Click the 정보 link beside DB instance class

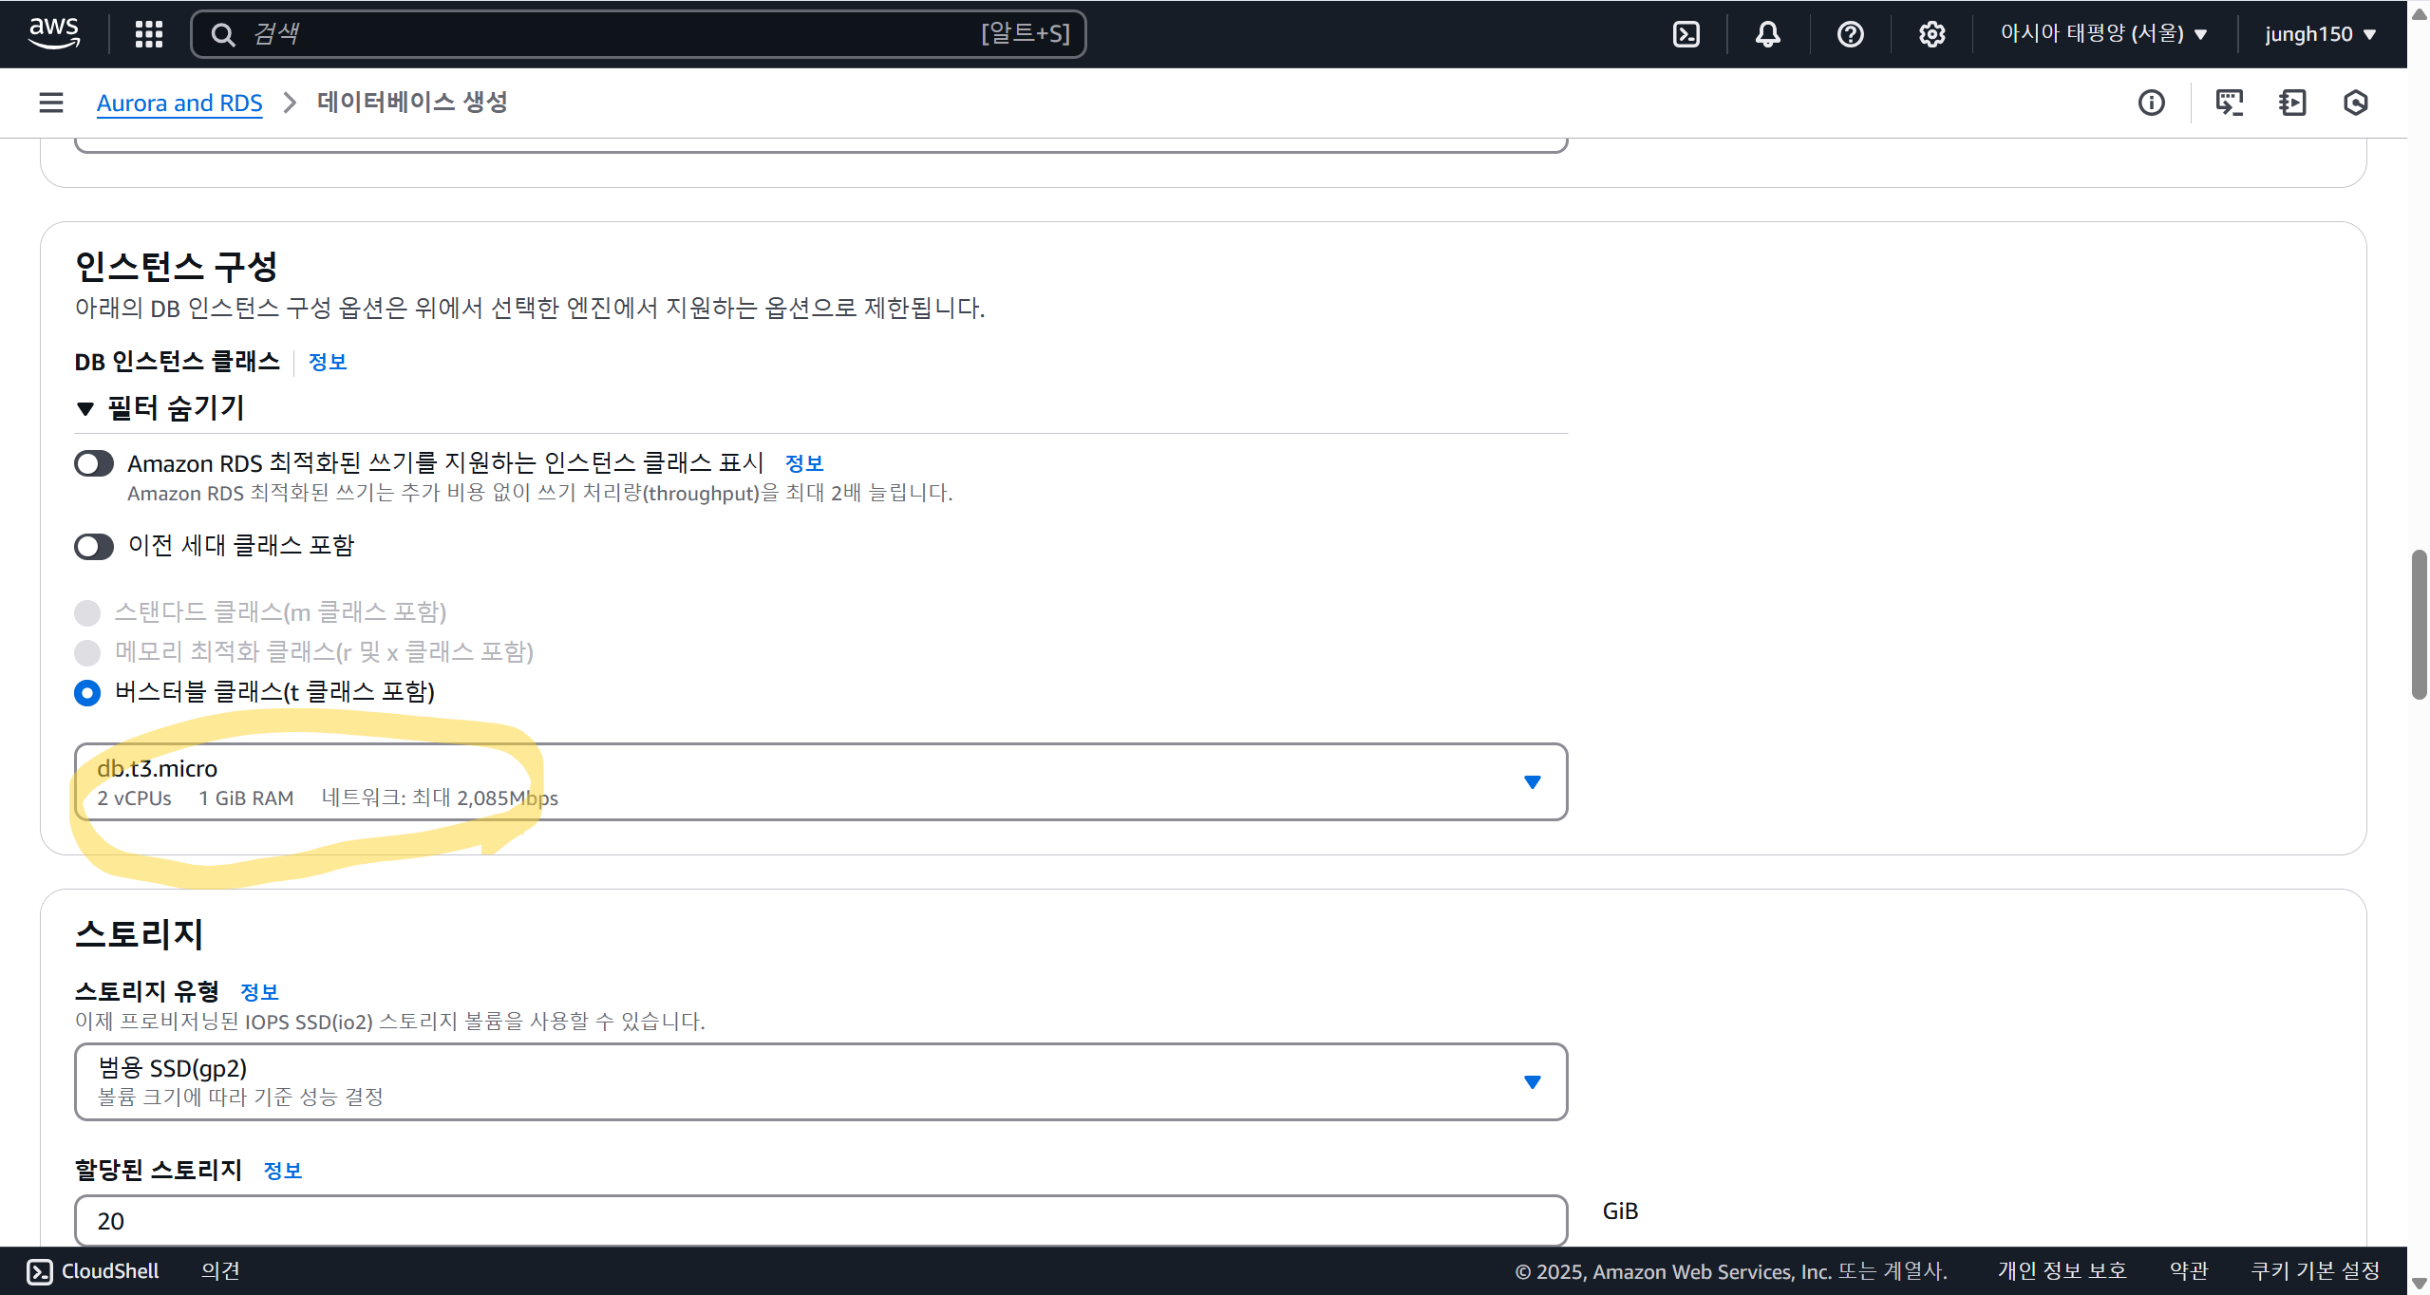pyautogui.click(x=328, y=362)
